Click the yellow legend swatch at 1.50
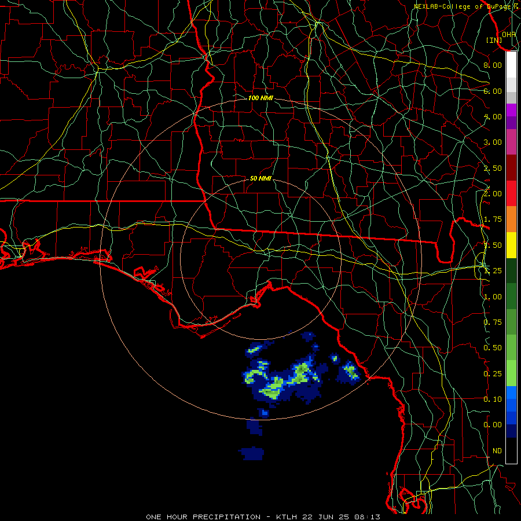 click(x=511, y=245)
